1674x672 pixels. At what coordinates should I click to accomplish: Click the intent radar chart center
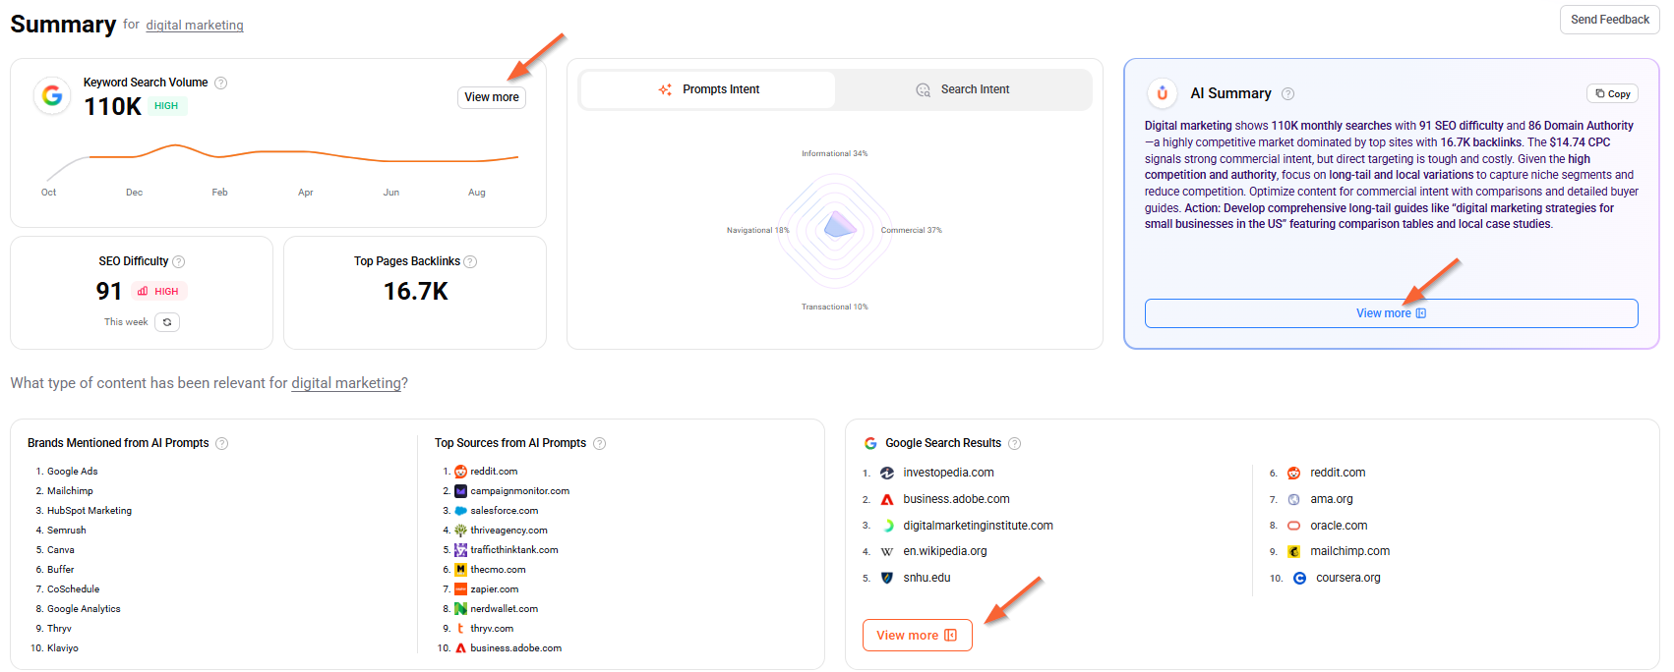pos(835,230)
